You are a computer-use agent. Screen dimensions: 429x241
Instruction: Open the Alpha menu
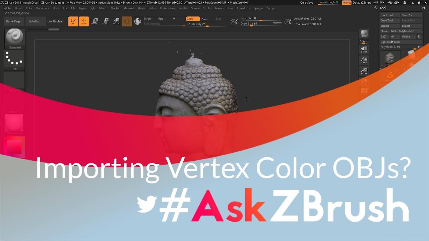pyautogui.click(x=8, y=8)
